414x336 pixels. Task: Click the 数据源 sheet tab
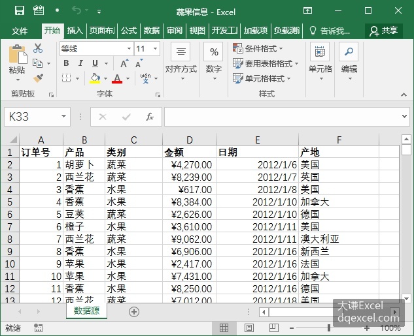pyautogui.click(x=86, y=311)
